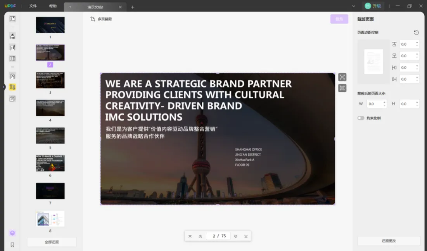The image size is (427, 251).
Task: Click the margin preview page diagram
Action: pyautogui.click(x=373, y=62)
